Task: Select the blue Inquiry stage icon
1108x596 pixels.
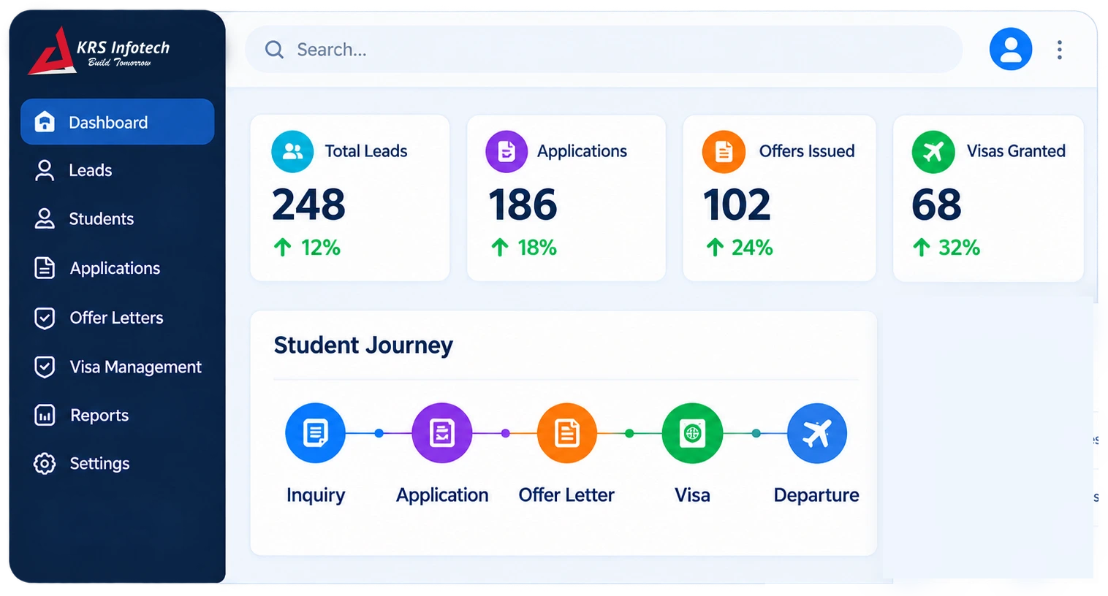Action: [315, 433]
